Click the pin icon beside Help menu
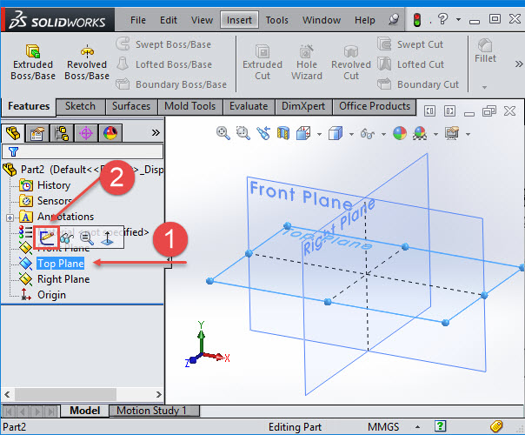The width and height of the screenshot is (525, 435). coord(394,19)
